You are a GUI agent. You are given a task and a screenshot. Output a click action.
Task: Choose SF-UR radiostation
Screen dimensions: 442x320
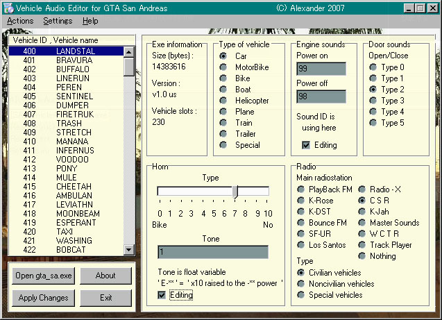pyautogui.click(x=300, y=234)
